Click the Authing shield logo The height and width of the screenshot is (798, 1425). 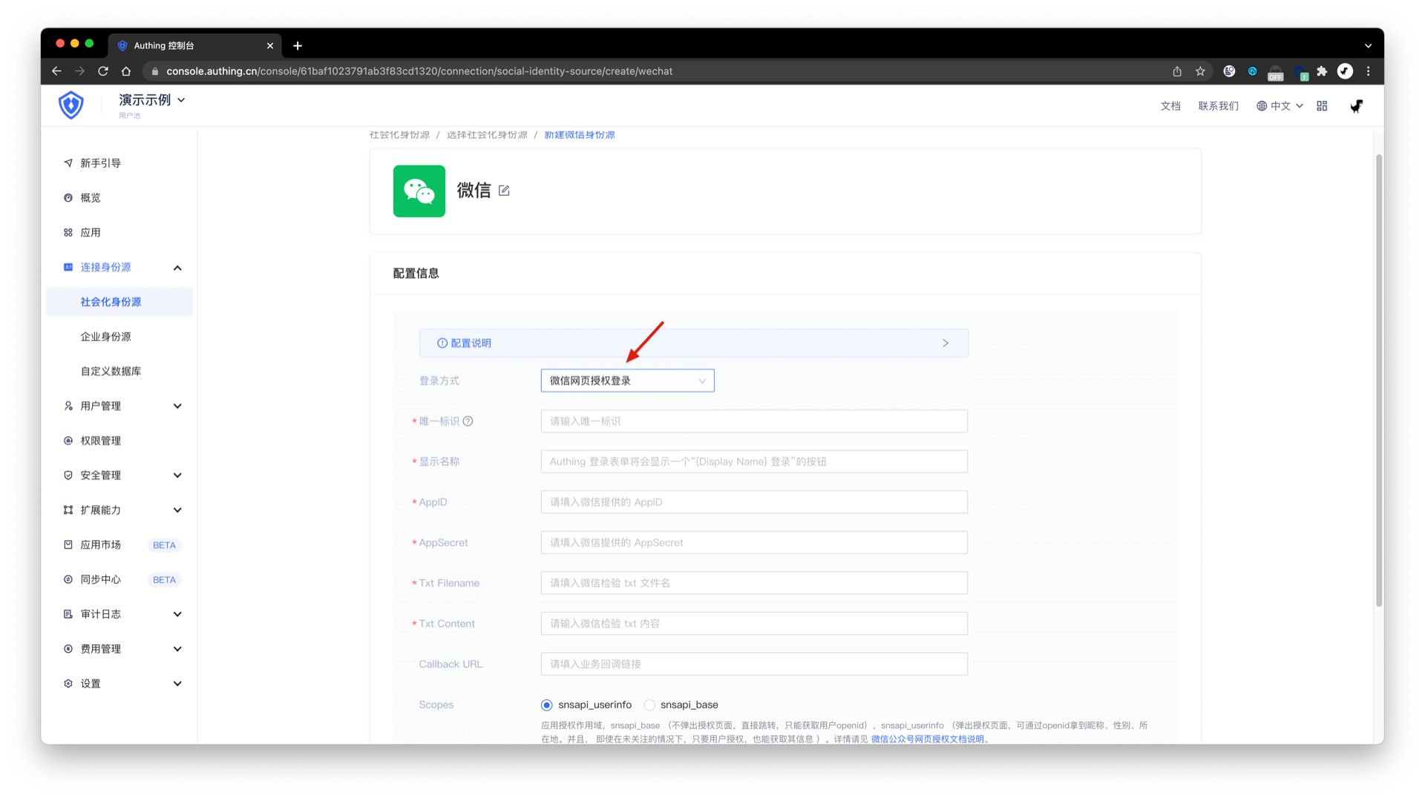point(71,105)
